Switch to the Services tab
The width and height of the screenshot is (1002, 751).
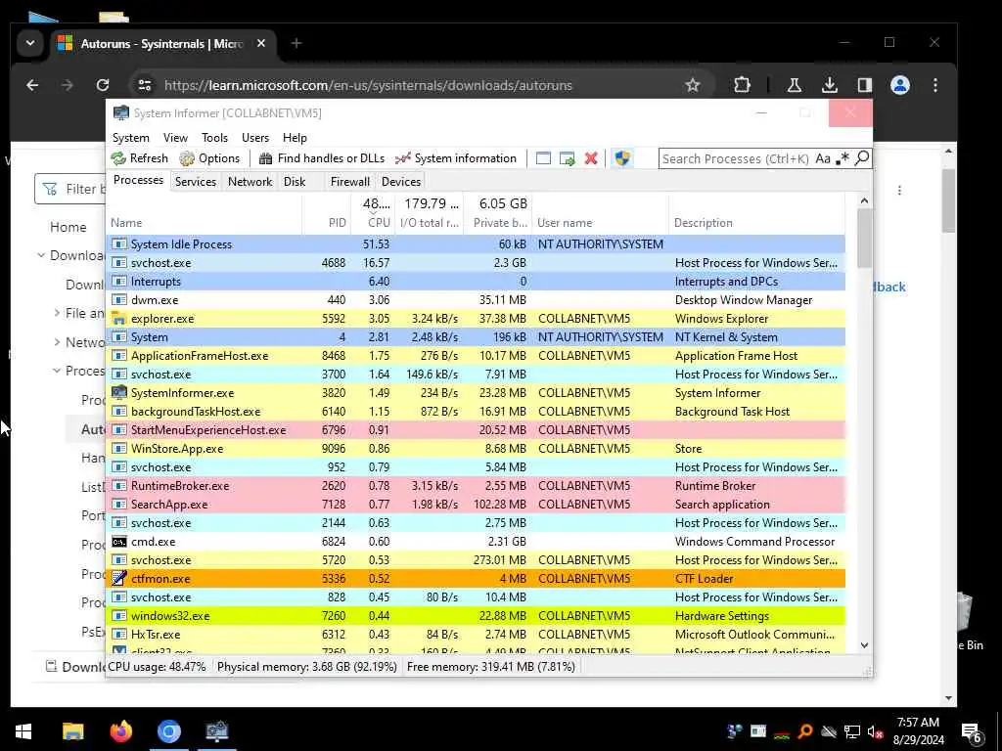pos(196,181)
